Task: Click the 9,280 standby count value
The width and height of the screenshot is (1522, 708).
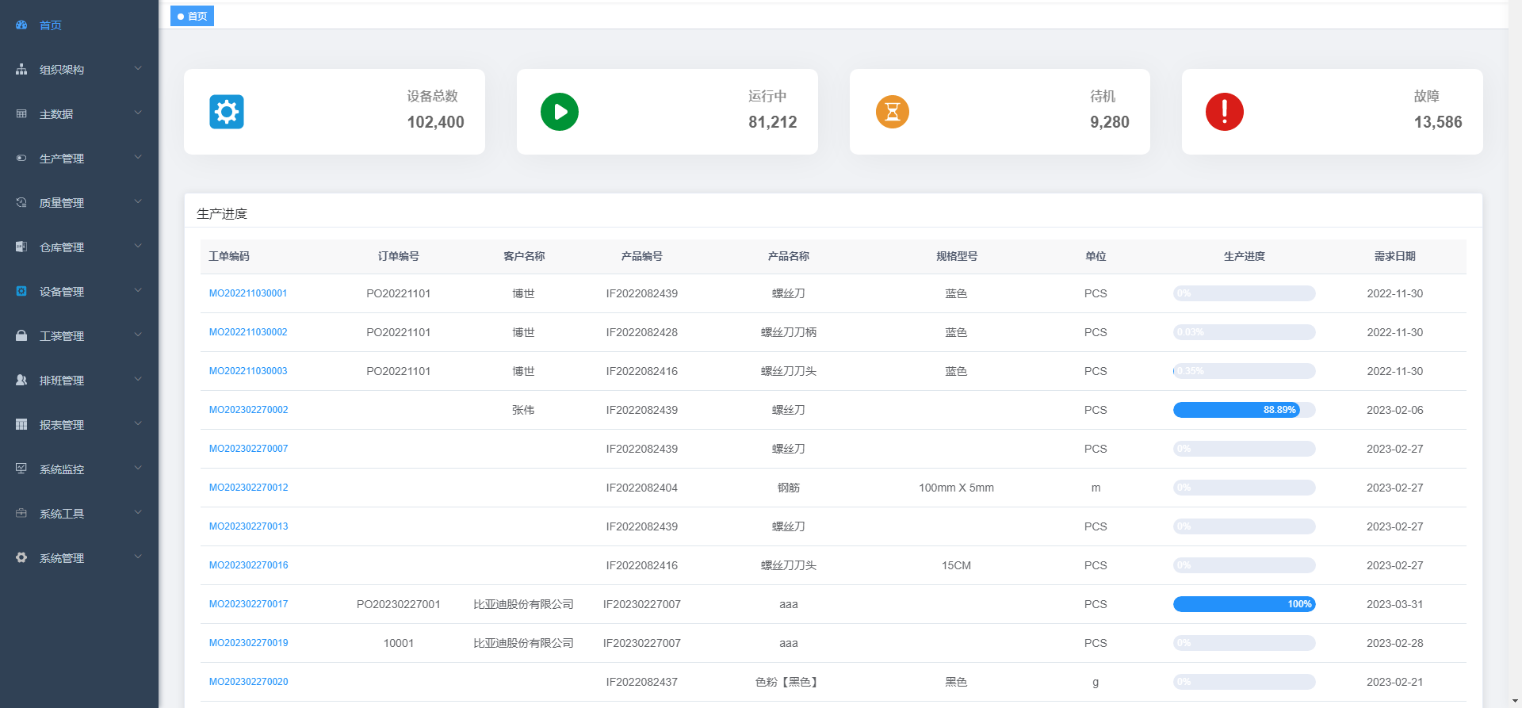Action: [x=1110, y=122]
